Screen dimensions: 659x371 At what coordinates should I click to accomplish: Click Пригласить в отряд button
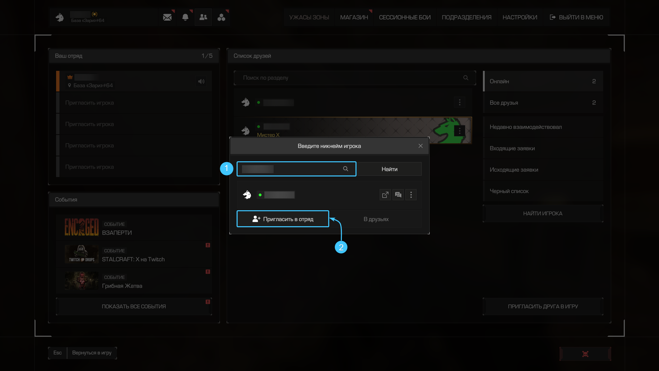point(283,219)
